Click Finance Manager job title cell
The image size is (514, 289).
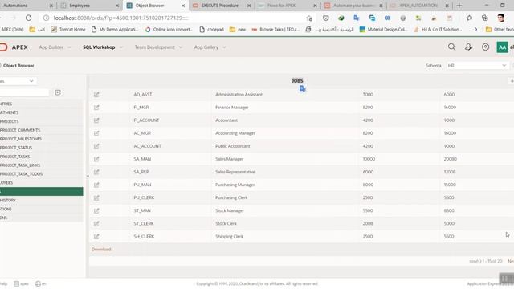[x=232, y=108]
